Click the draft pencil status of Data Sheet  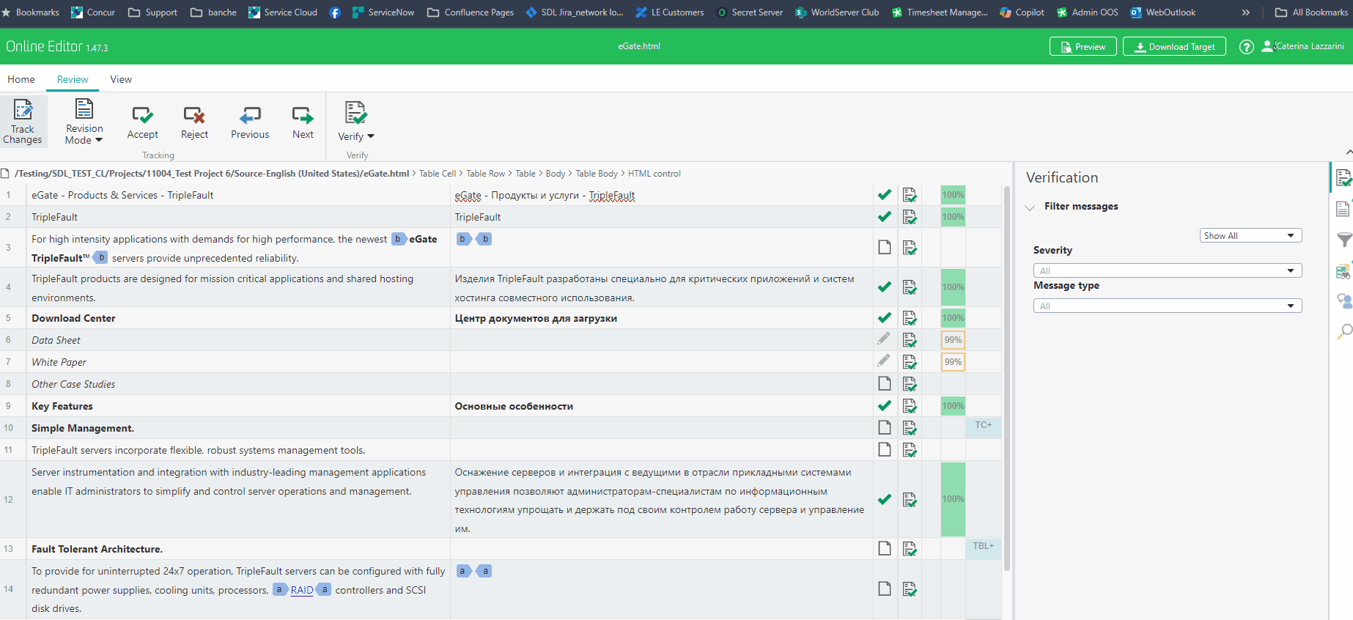pyautogui.click(x=884, y=339)
